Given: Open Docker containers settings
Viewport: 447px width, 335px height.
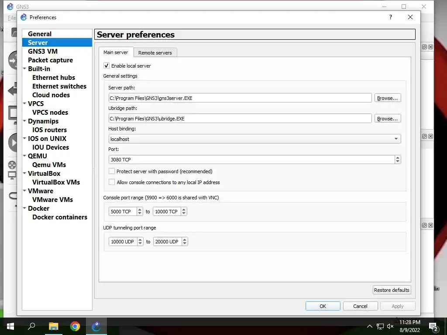Looking at the screenshot, I should tap(60, 217).
